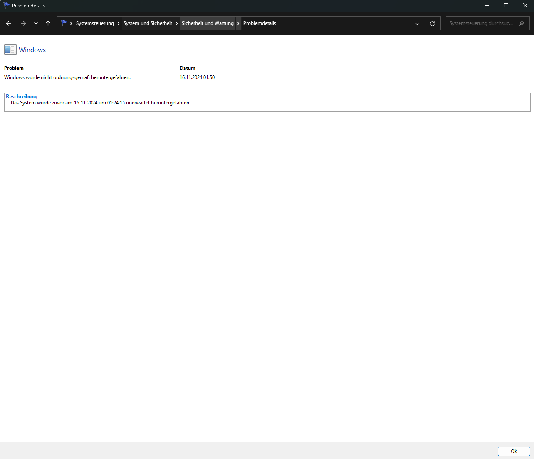Expand the chevron before Systemsteuerung
This screenshot has width=534, height=459.
point(71,23)
